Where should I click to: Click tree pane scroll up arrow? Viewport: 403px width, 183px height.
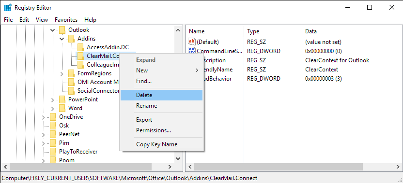(178, 30)
